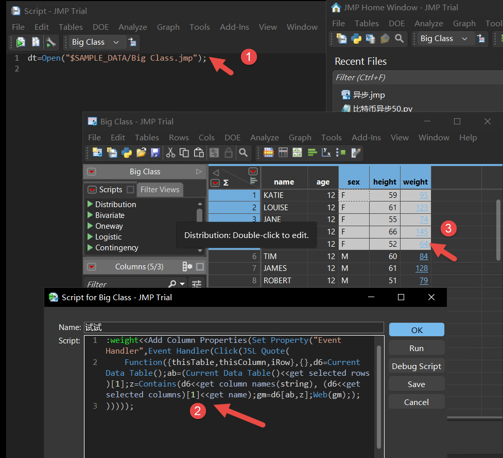503x458 pixels.
Task: Open Tables menu in JMP Home Window
Action: [x=367, y=24]
